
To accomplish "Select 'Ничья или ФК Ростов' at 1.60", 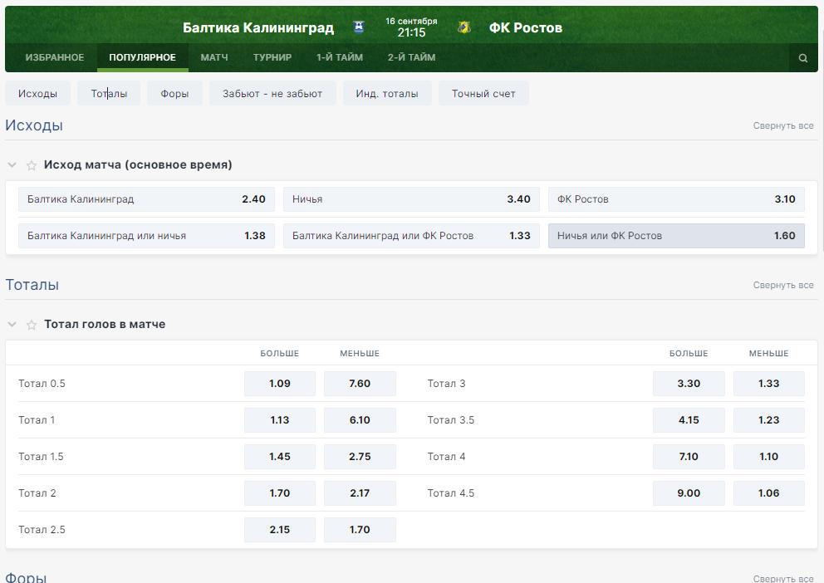I will coord(676,236).
